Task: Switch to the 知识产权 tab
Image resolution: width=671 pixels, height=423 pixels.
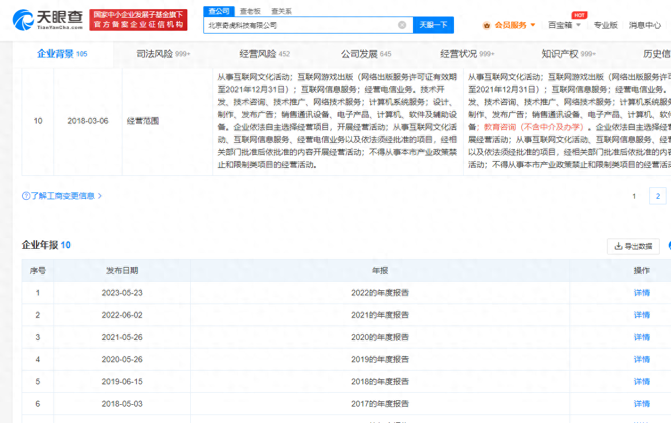Action: click(x=568, y=54)
